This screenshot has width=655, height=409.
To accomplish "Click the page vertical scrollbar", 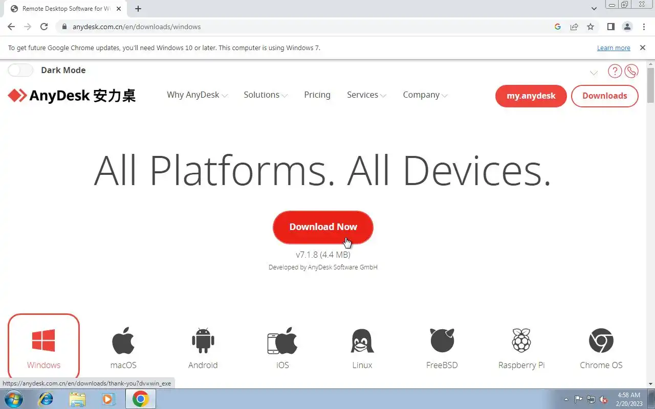I will coord(650,85).
